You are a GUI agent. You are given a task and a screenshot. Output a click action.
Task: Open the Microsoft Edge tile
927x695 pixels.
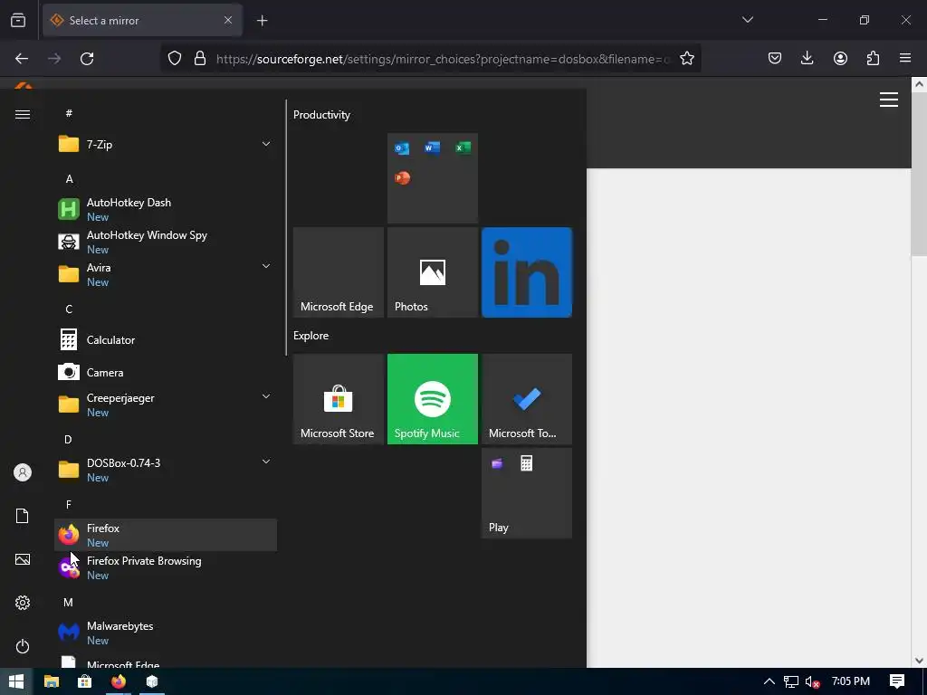(x=339, y=272)
